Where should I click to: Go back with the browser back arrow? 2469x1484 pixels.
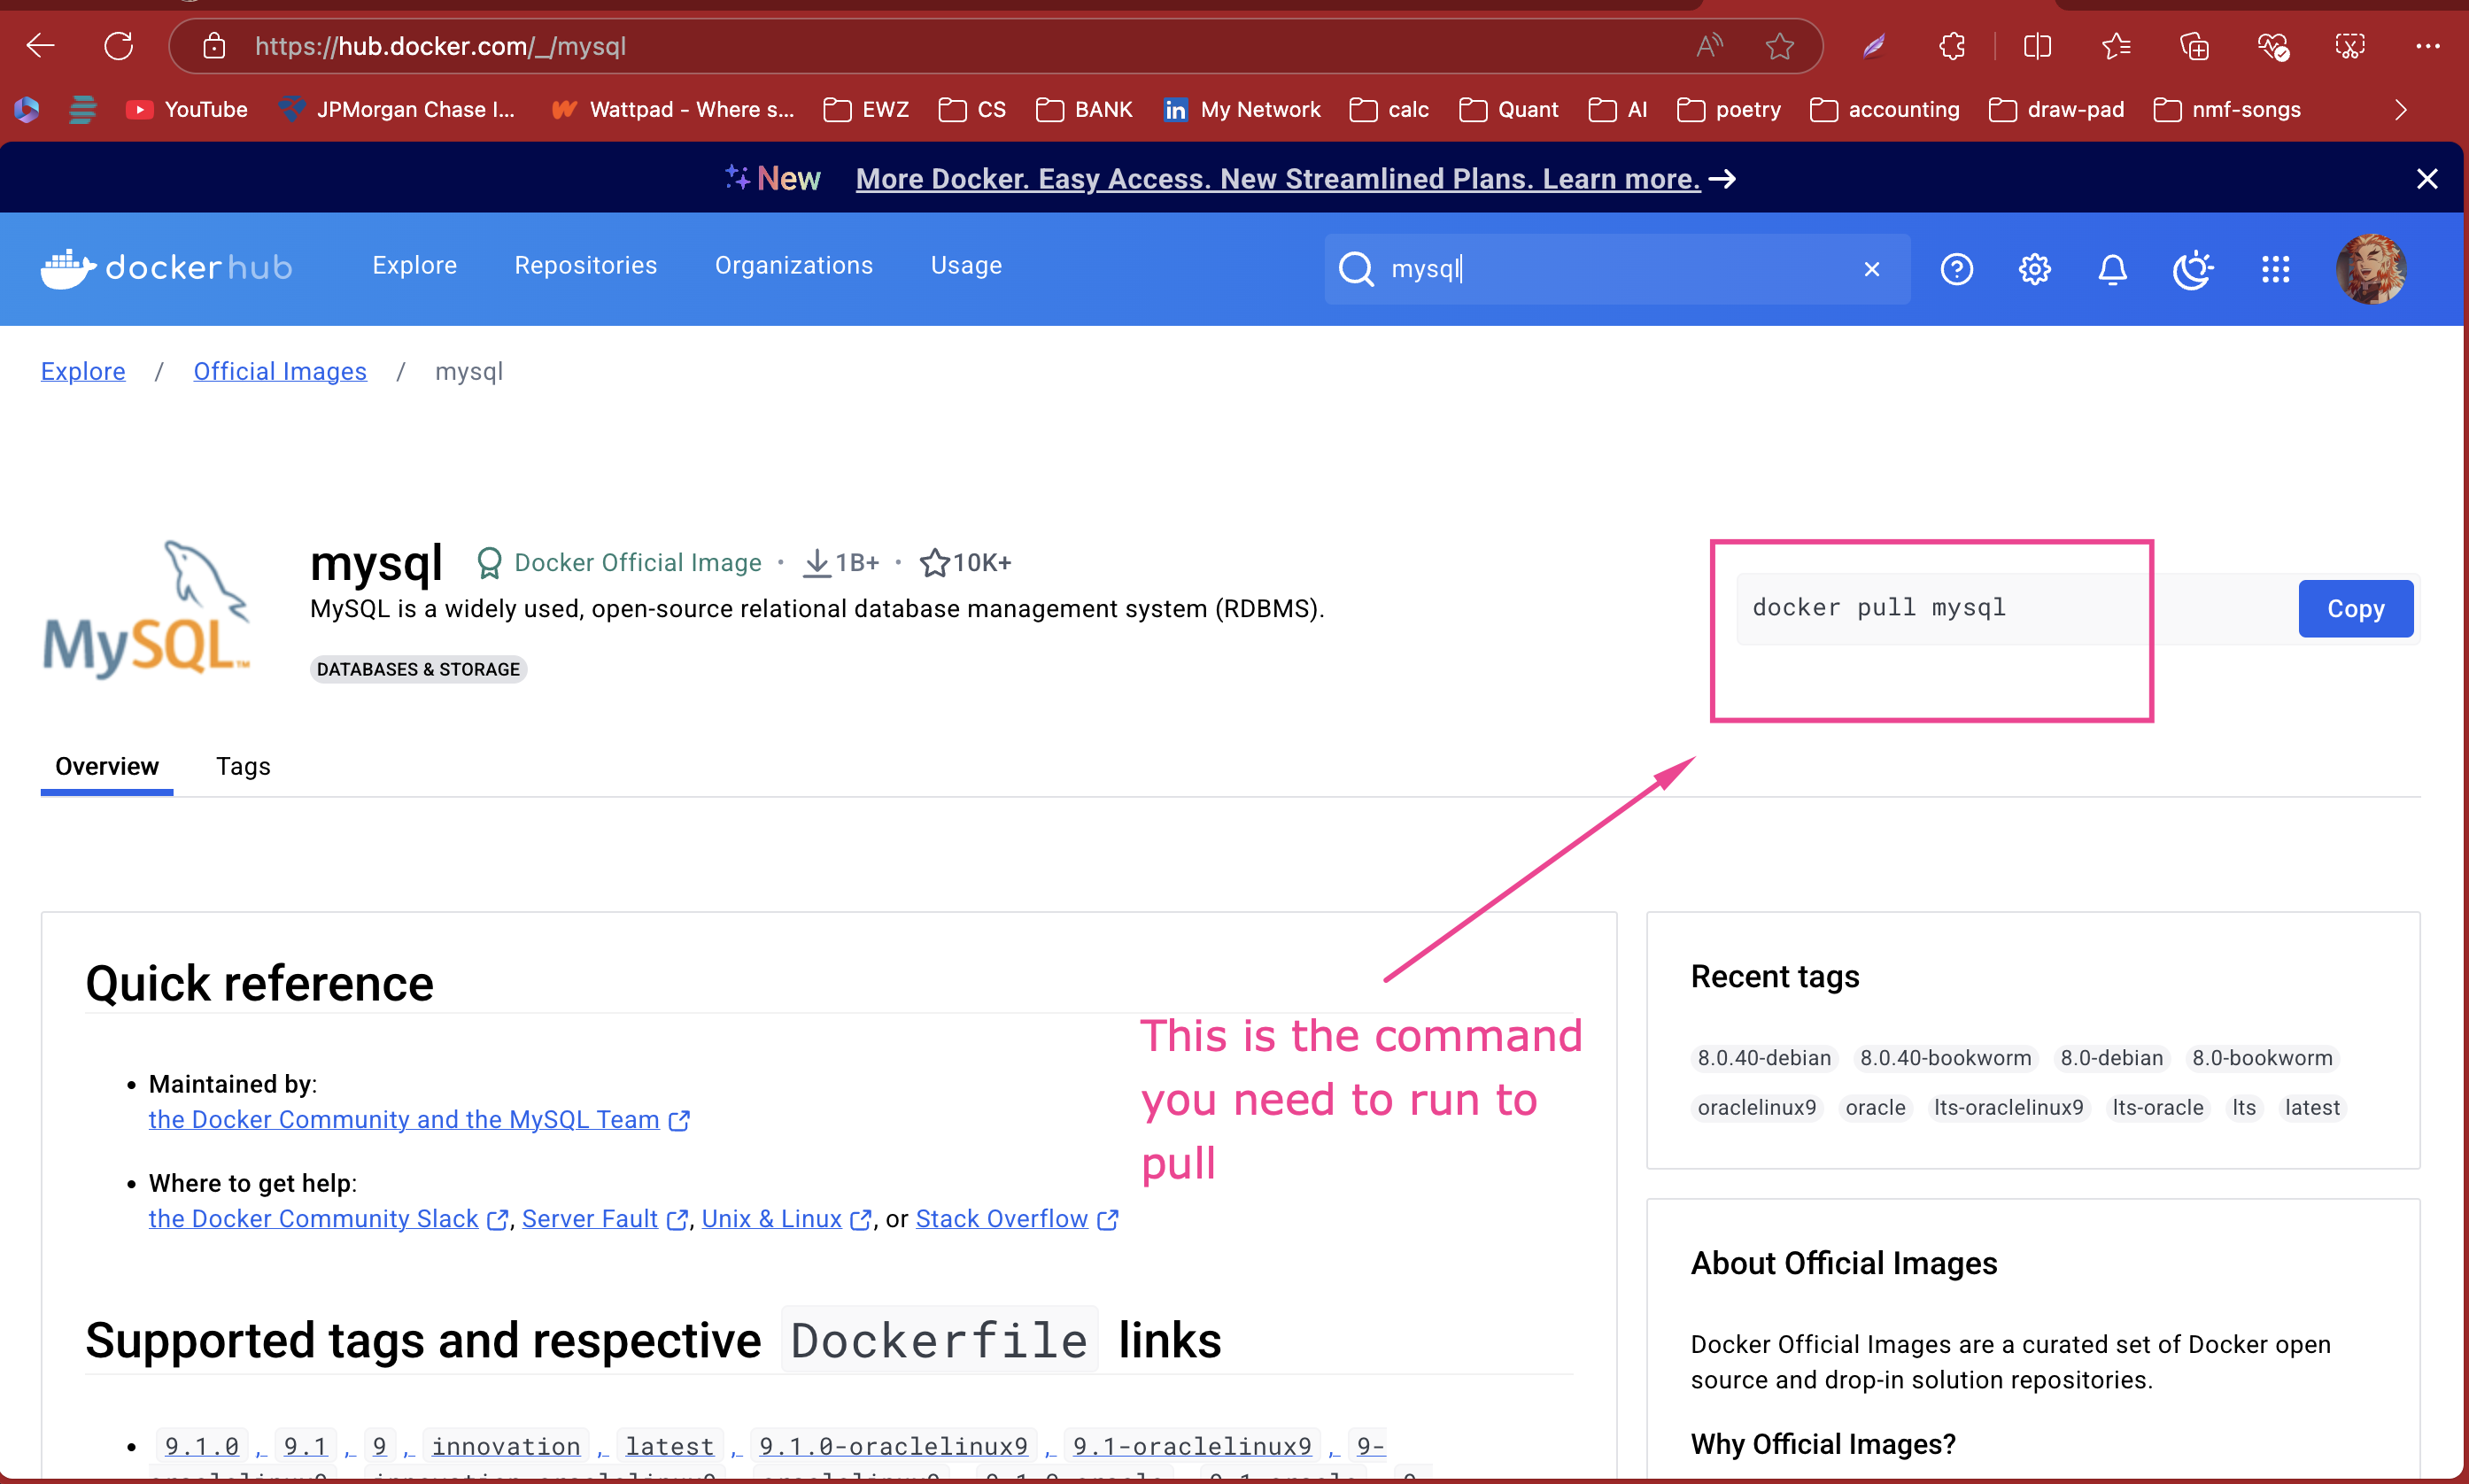pos(40,46)
